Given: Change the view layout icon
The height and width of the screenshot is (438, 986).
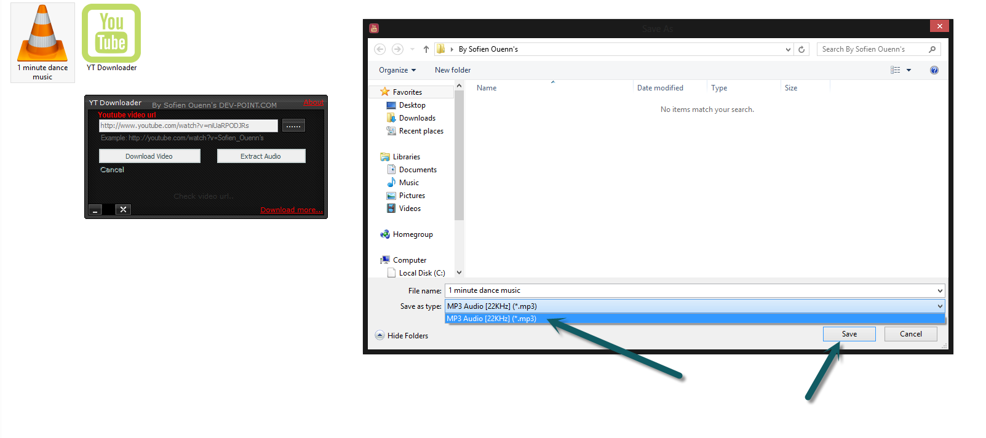Looking at the screenshot, I should (x=896, y=70).
